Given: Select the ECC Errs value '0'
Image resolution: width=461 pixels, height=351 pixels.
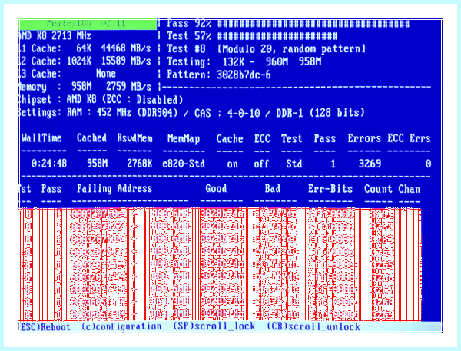Looking at the screenshot, I should pos(429,164).
